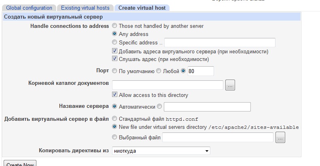The image size is (320, 166).
Task: Select 'По умолчанию' port radio button
Action: [x=115, y=71]
